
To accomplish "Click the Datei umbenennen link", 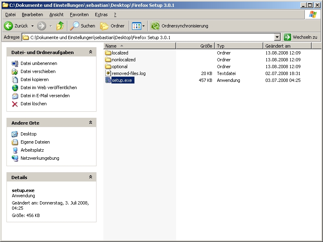I will [x=39, y=63].
